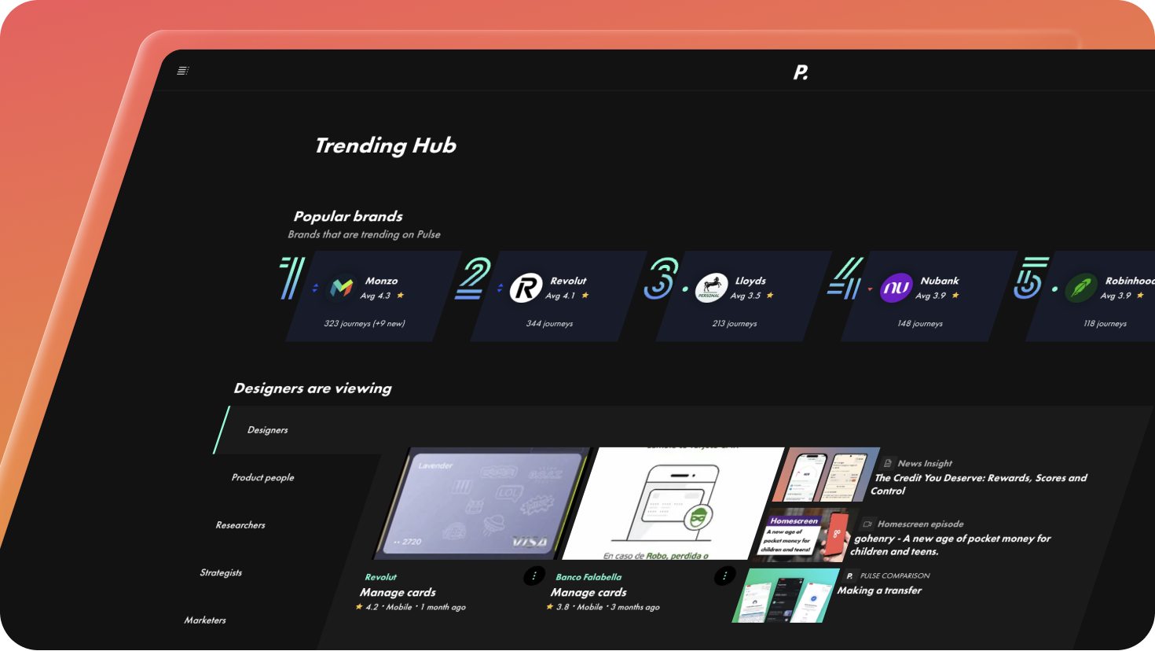This screenshot has width=1155, height=651.
Task: Click the Homescreen episode video icon
Action: tap(867, 524)
